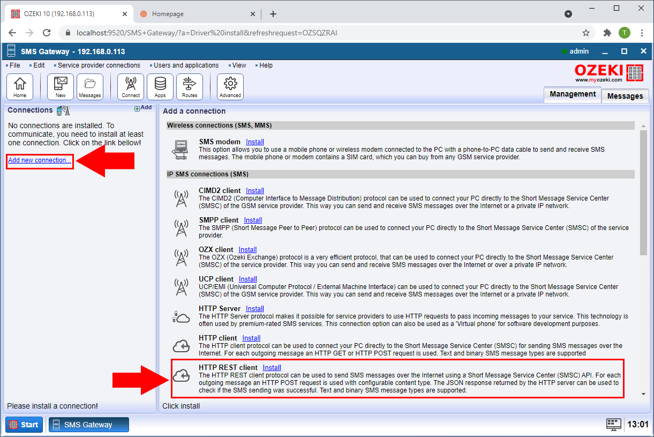Click the Chrome tab search dropdown arrow

click(568, 14)
